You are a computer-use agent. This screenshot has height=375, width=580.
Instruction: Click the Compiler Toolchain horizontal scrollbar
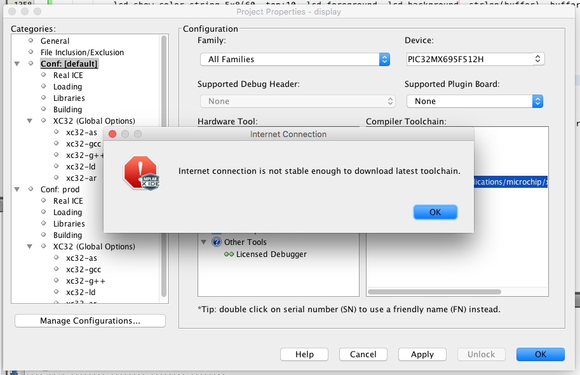[x=435, y=292]
